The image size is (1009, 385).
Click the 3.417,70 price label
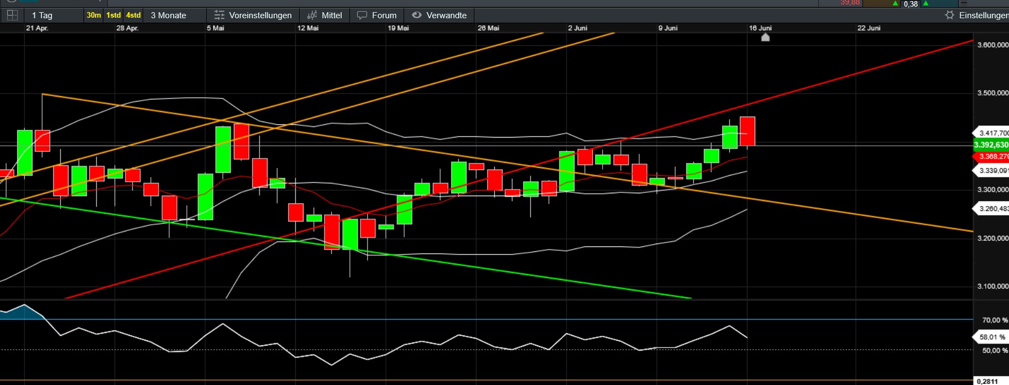coord(991,133)
